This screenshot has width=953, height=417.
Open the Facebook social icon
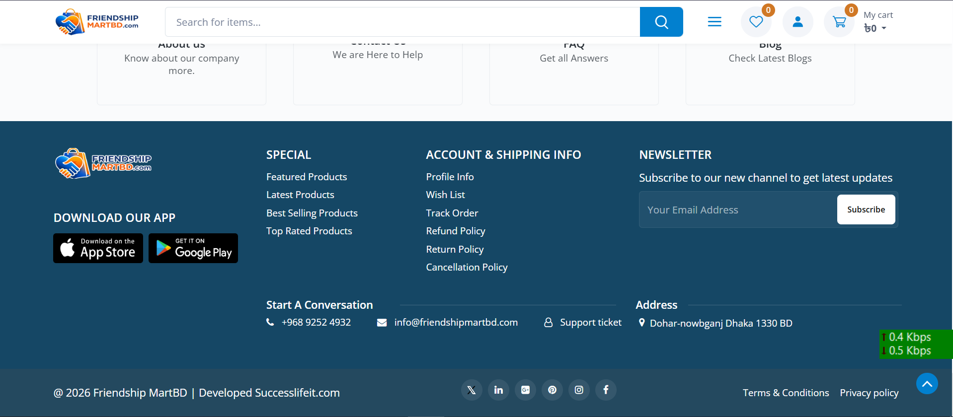click(x=606, y=390)
